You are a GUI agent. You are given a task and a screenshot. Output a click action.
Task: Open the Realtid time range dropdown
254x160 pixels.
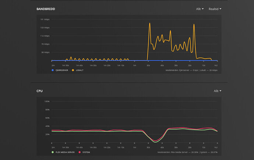[x=215, y=9]
